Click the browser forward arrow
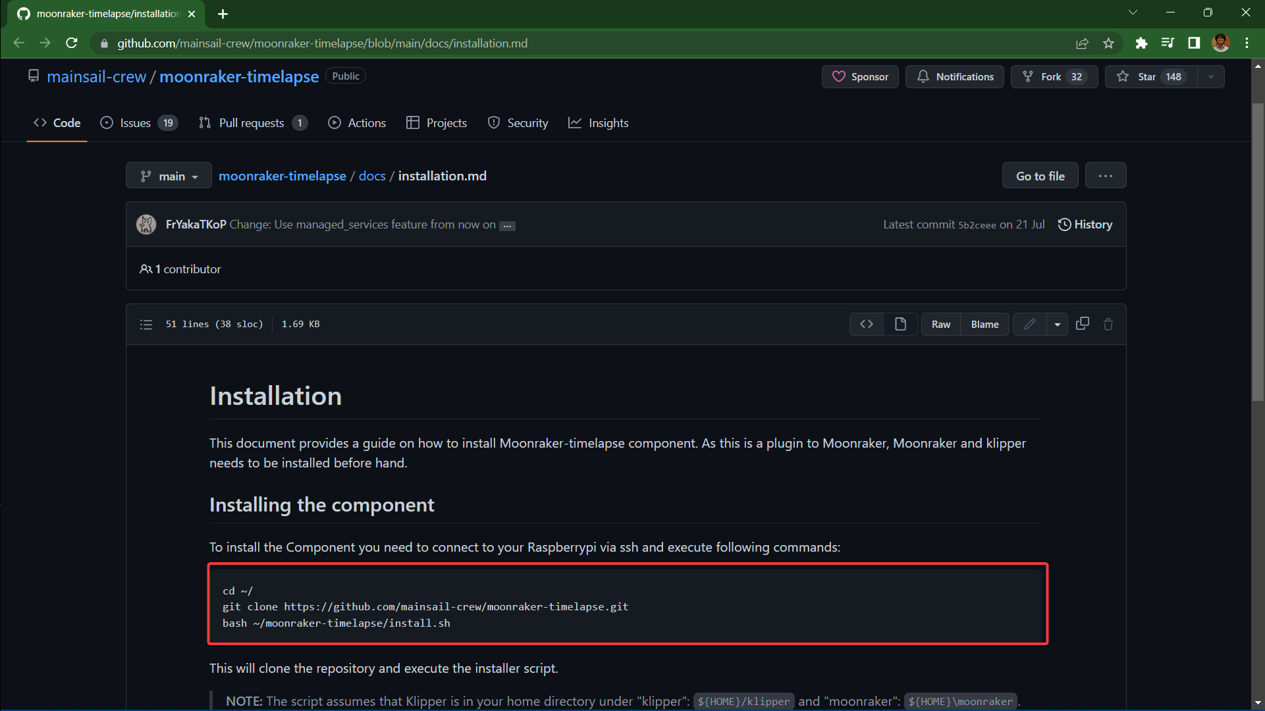Image resolution: width=1265 pixels, height=711 pixels. (x=45, y=43)
